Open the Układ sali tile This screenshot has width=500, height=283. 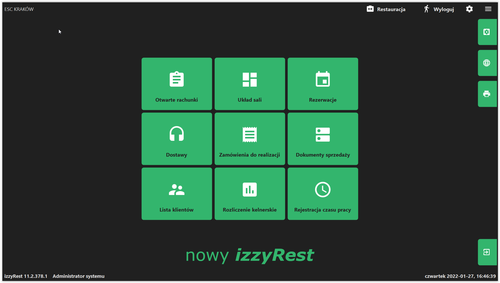pos(250,84)
